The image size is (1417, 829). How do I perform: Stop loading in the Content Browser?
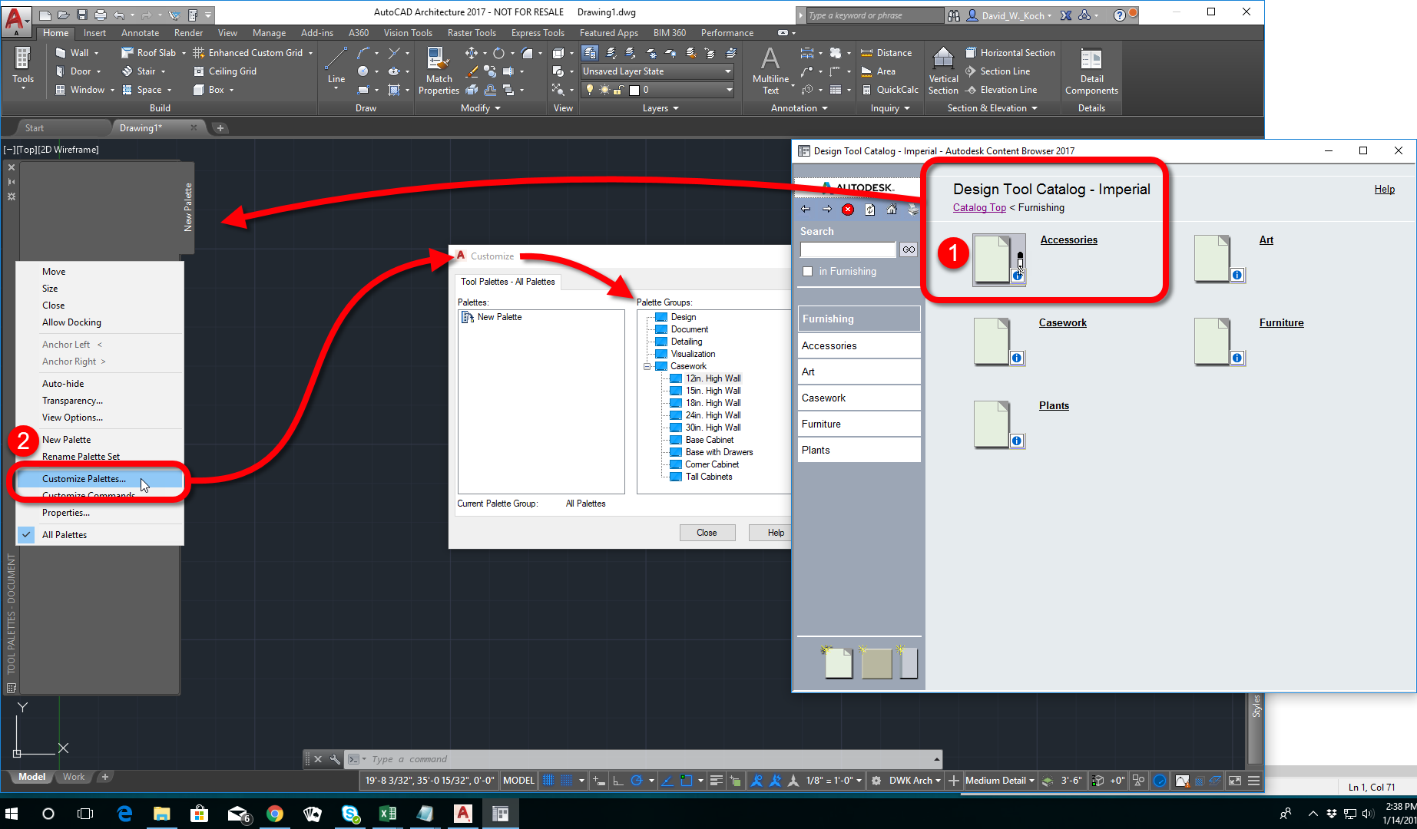click(x=848, y=210)
